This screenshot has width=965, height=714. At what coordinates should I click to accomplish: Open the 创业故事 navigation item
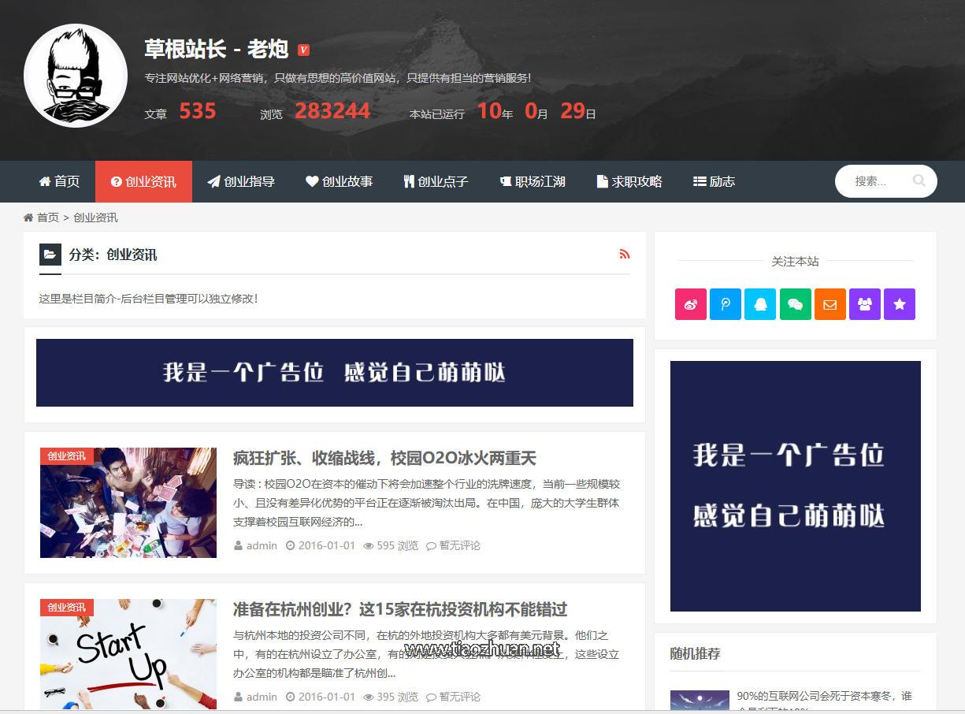point(339,181)
